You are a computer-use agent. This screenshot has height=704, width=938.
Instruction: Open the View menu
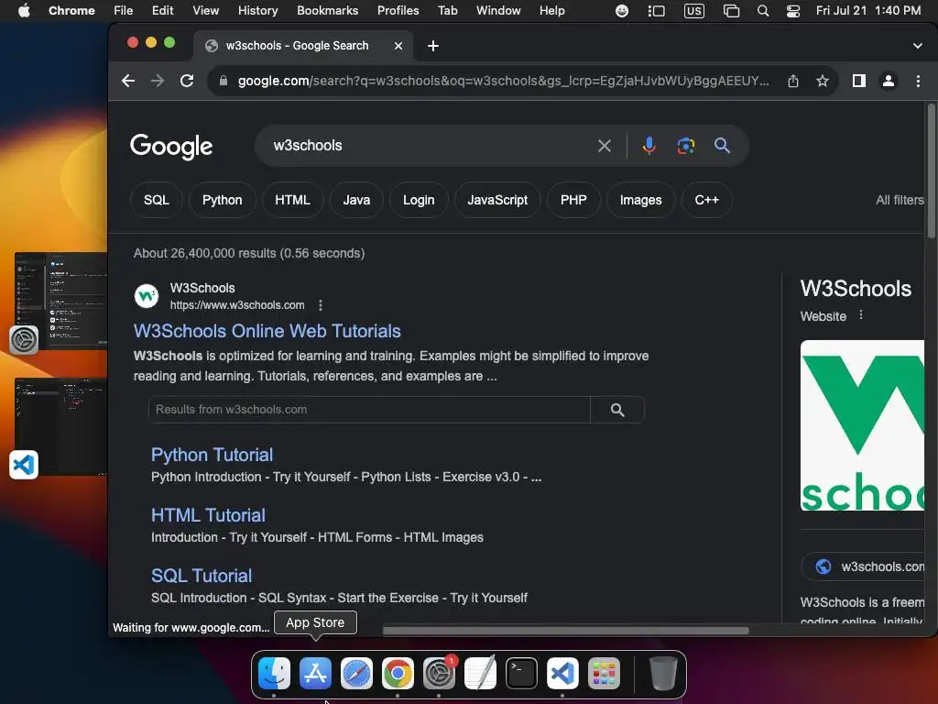click(206, 11)
